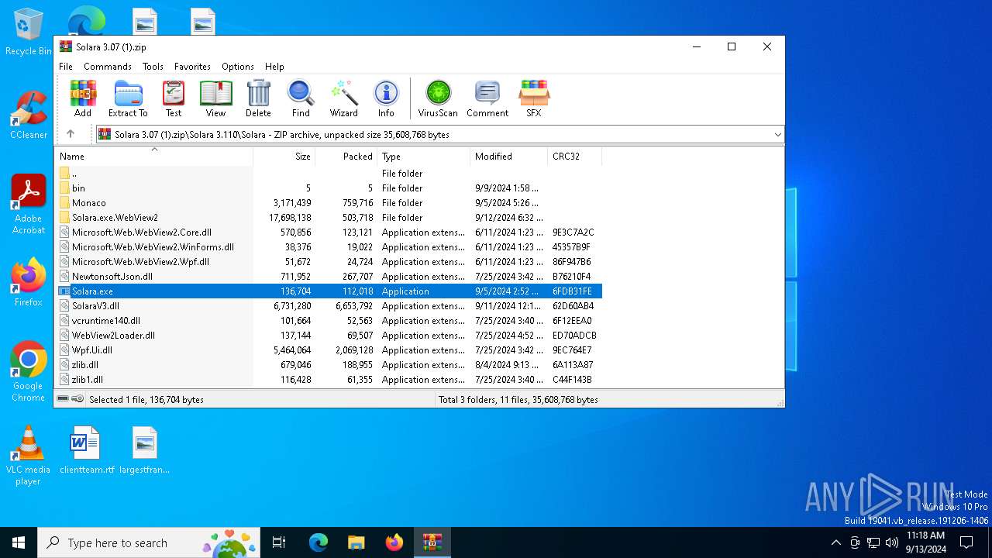Select Microsoft.Web.WebView2.WinForms.dll

pyautogui.click(x=329, y=247)
